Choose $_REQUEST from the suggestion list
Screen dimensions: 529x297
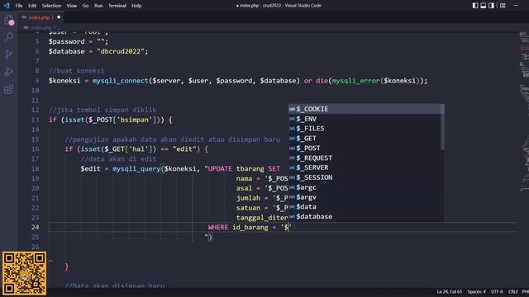click(x=366, y=158)
